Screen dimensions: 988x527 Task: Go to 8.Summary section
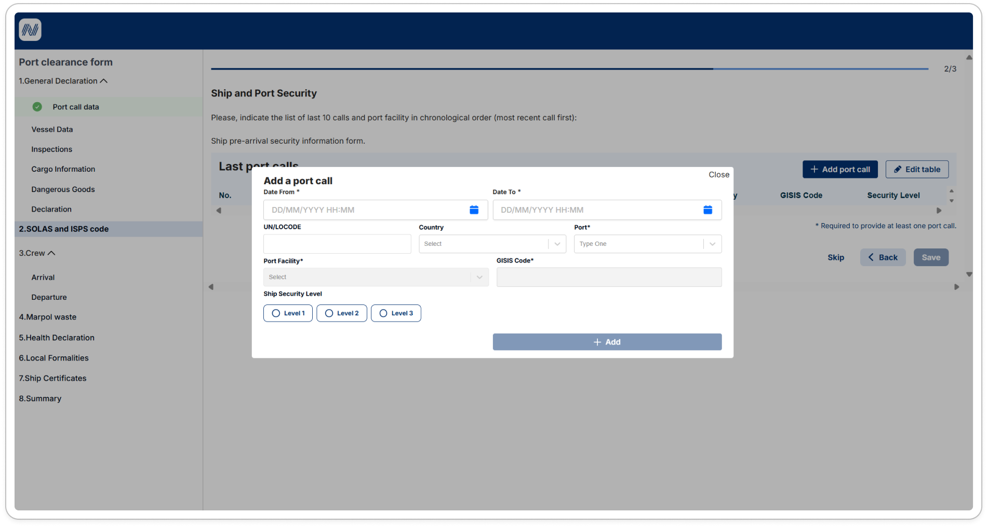click(x=40, y=398)
